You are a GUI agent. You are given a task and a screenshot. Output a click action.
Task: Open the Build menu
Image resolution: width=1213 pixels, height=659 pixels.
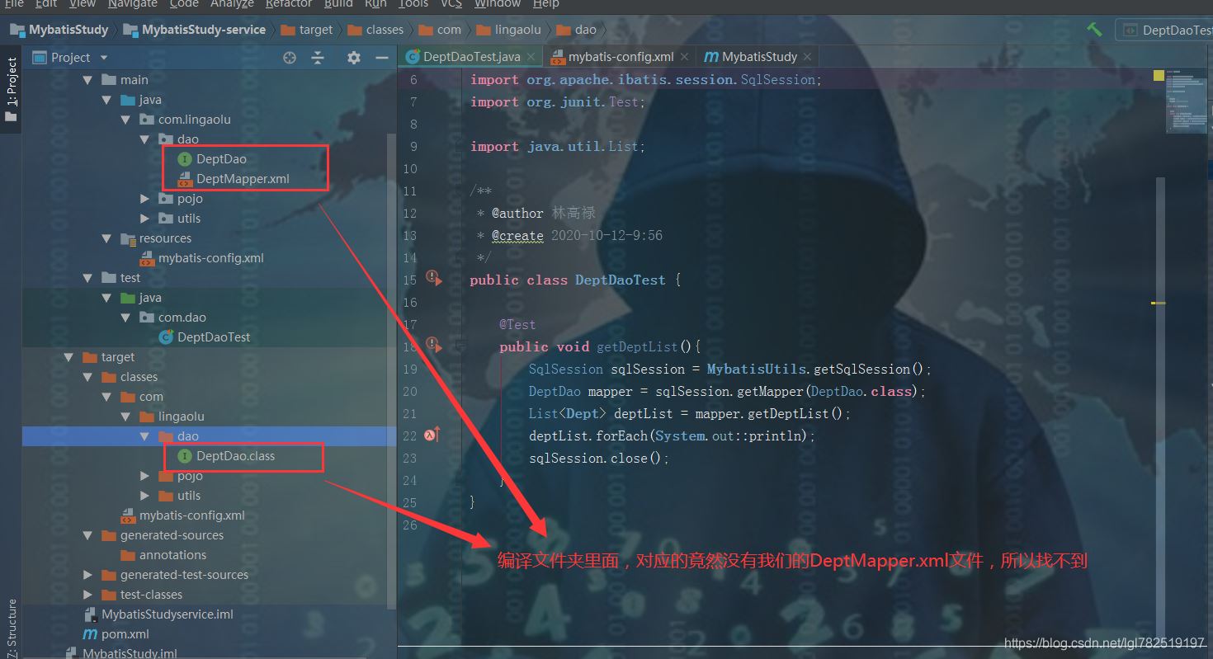coord(338,4)
